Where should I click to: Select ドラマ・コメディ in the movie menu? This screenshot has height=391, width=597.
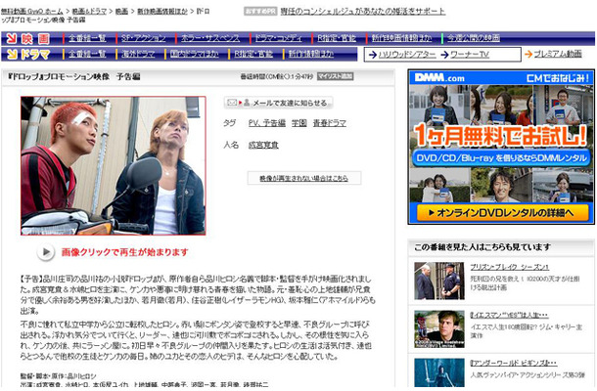pos(278,38)
